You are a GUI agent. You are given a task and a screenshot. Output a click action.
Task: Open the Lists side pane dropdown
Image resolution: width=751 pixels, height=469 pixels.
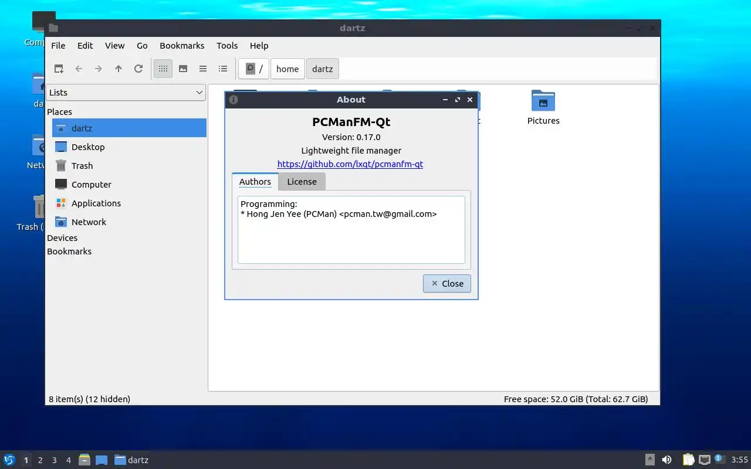coord(126,93)
